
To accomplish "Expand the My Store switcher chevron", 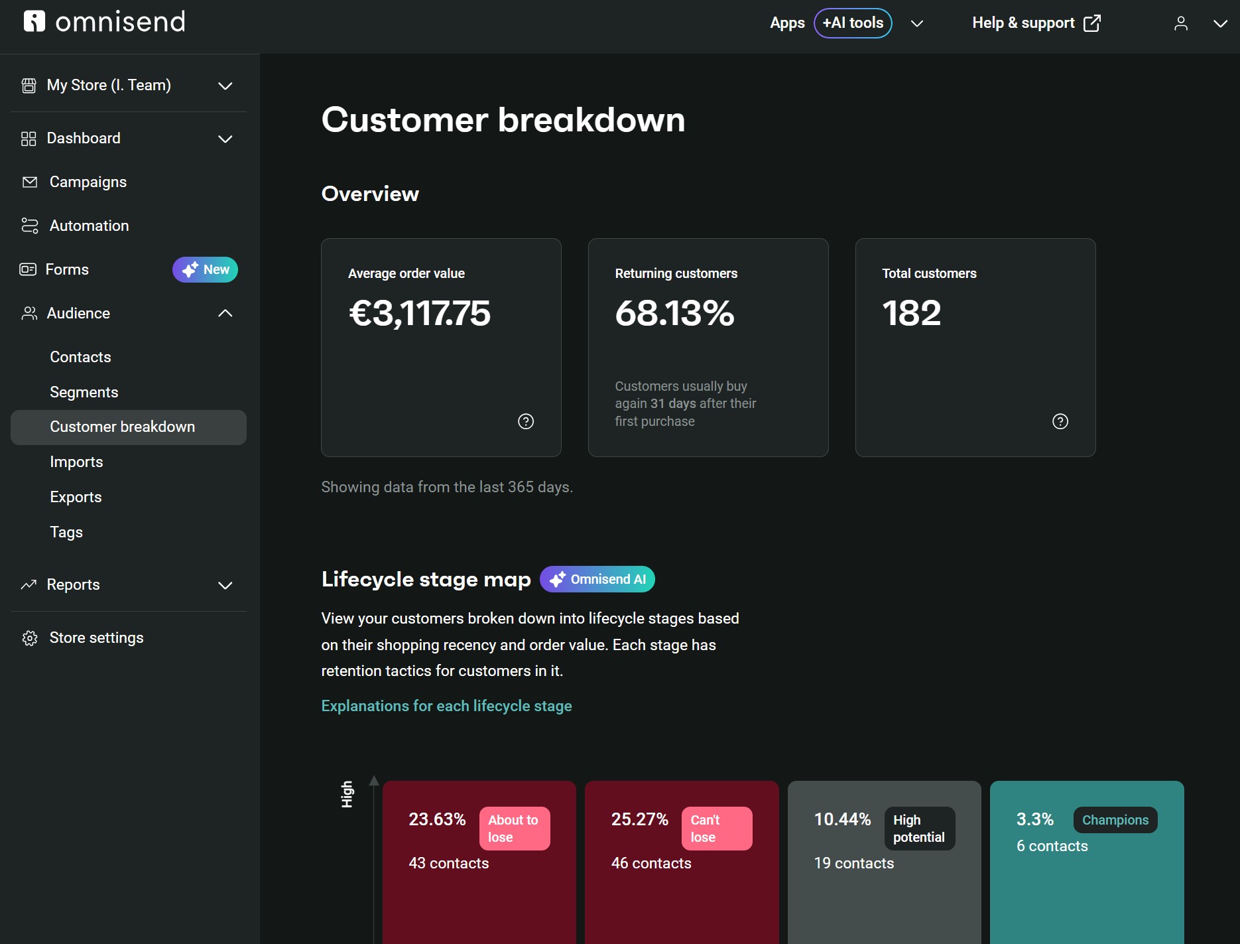I will coord(225,86).
